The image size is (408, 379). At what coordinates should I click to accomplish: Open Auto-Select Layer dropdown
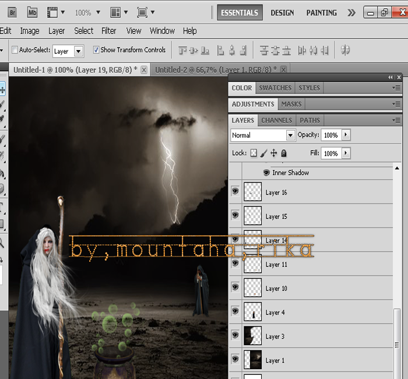(x=78, y=51)
